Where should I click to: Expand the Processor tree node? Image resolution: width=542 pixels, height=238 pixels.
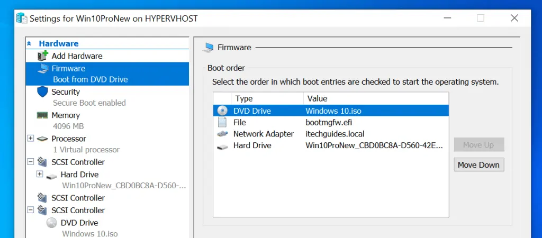[x=30, y=139]
